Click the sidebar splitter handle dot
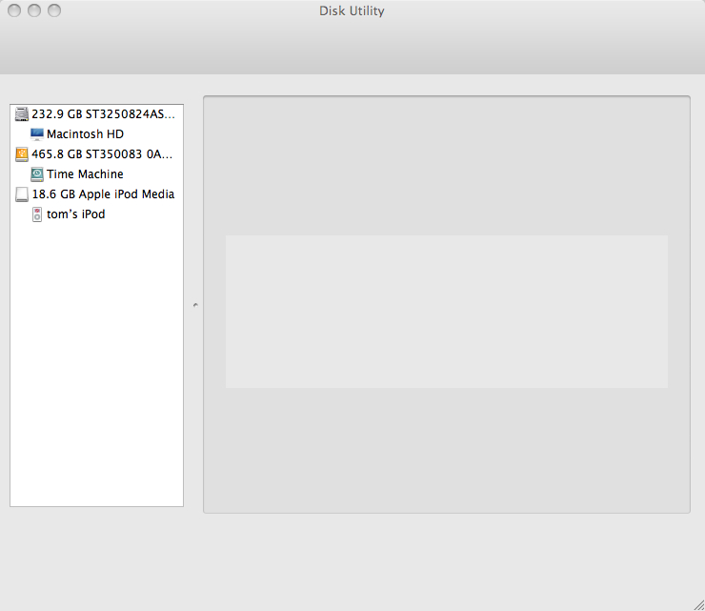The image size is (705, 611). pyautogui.click(x=195, y=305)
